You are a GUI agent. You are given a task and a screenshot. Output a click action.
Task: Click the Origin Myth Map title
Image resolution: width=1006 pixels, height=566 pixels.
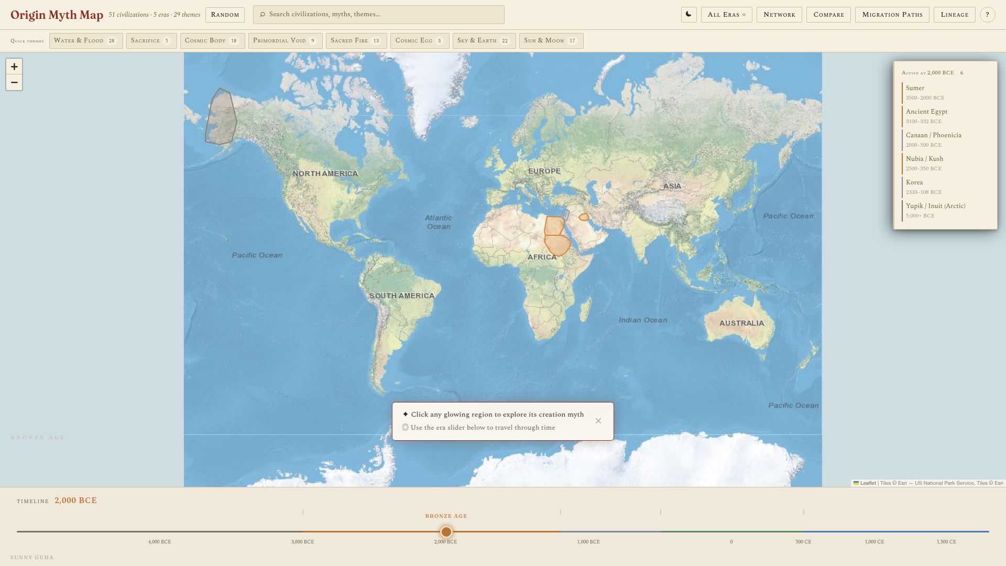tap(57, 15)
